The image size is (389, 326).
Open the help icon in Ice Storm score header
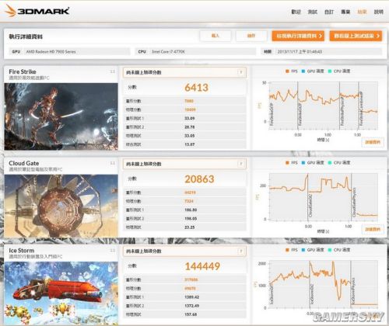[241, 251]
